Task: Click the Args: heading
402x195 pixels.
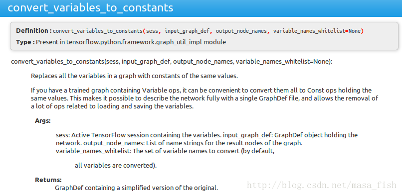Action: tap(43, 121)
